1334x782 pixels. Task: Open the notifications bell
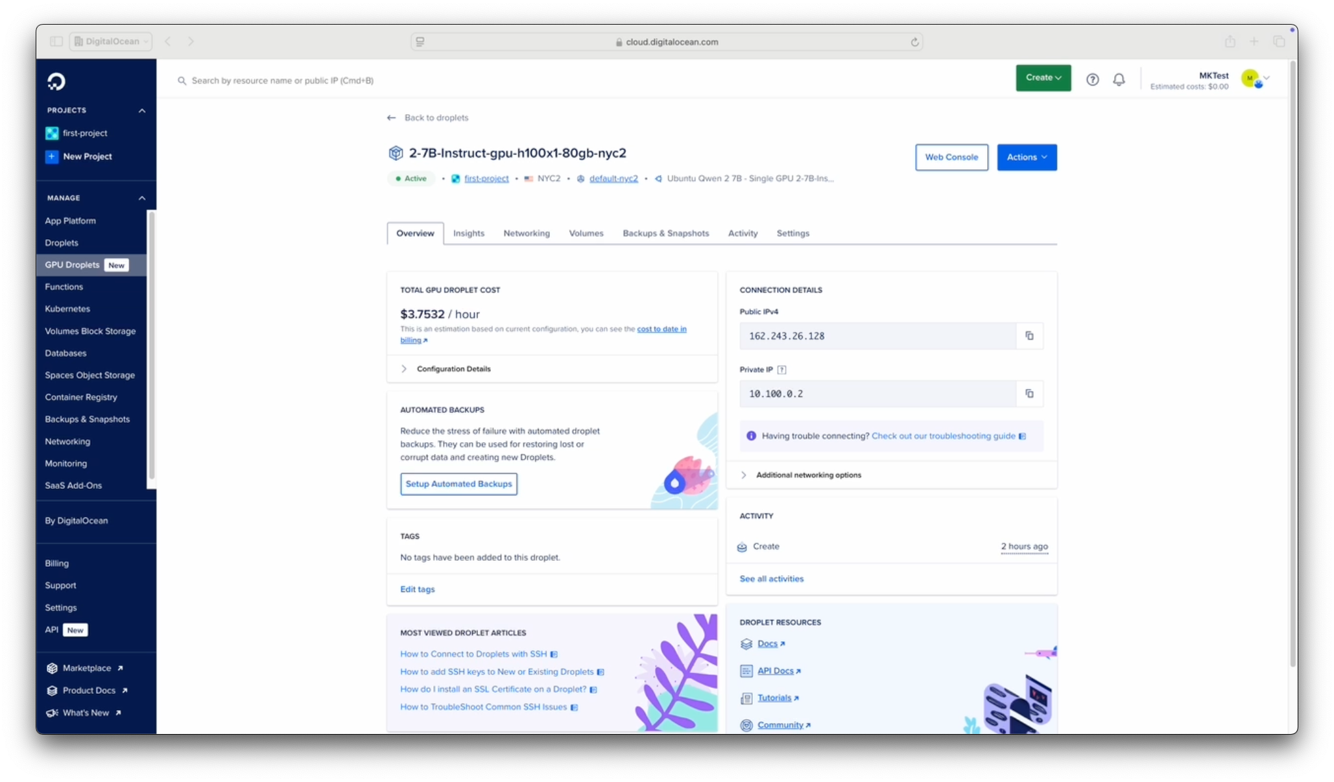1119,79
